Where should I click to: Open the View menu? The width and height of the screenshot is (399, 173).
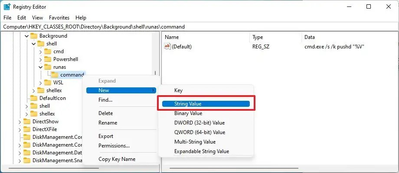(37, 17)
